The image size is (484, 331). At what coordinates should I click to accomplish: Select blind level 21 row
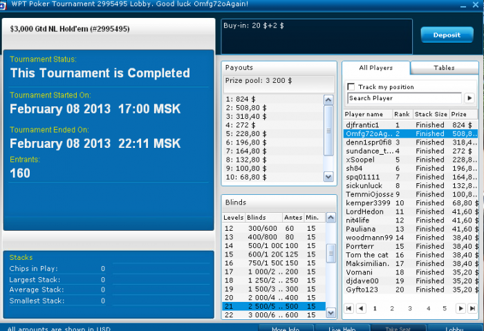(274, 306)
